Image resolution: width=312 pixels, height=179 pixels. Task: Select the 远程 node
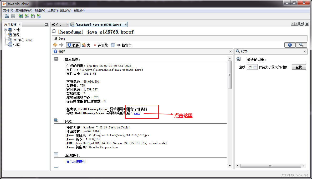pyautogui.click(x=16, y=35)
